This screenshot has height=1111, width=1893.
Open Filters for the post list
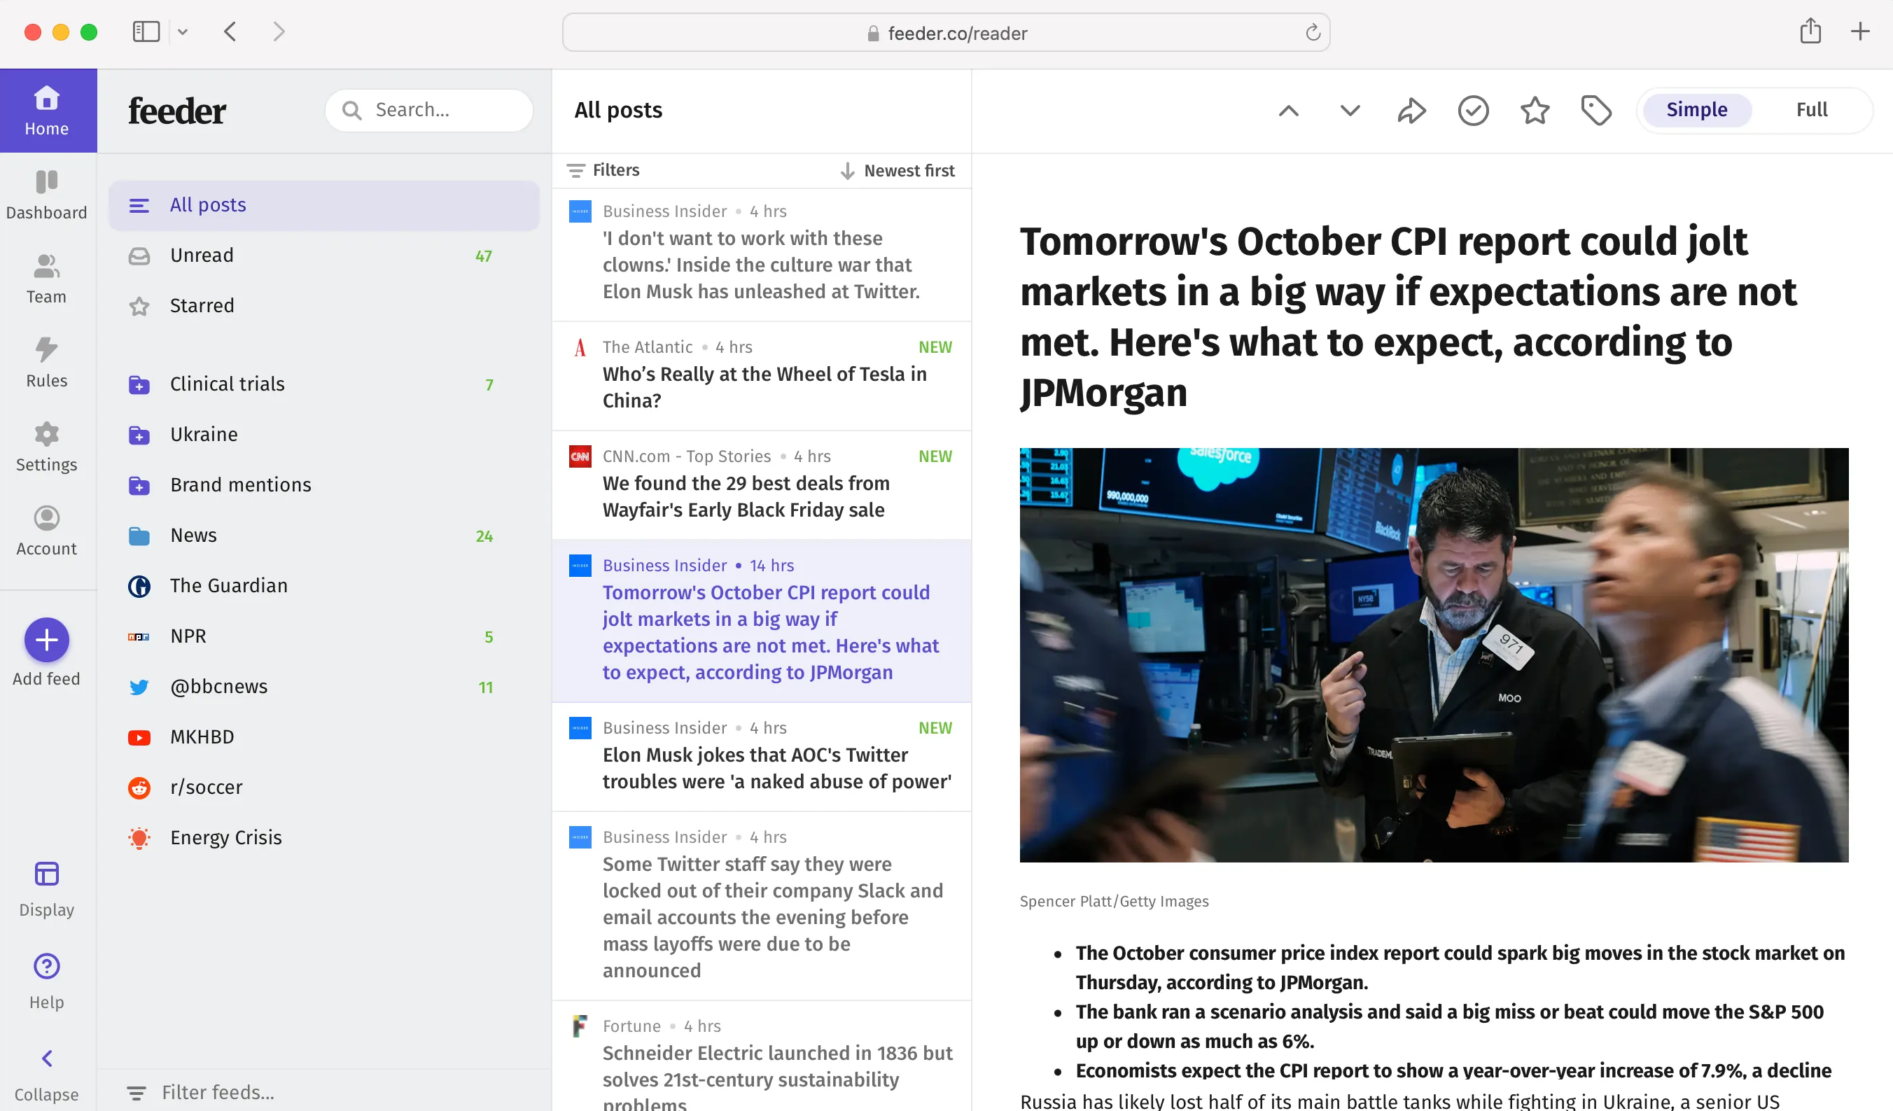click(x=603, y=171)
